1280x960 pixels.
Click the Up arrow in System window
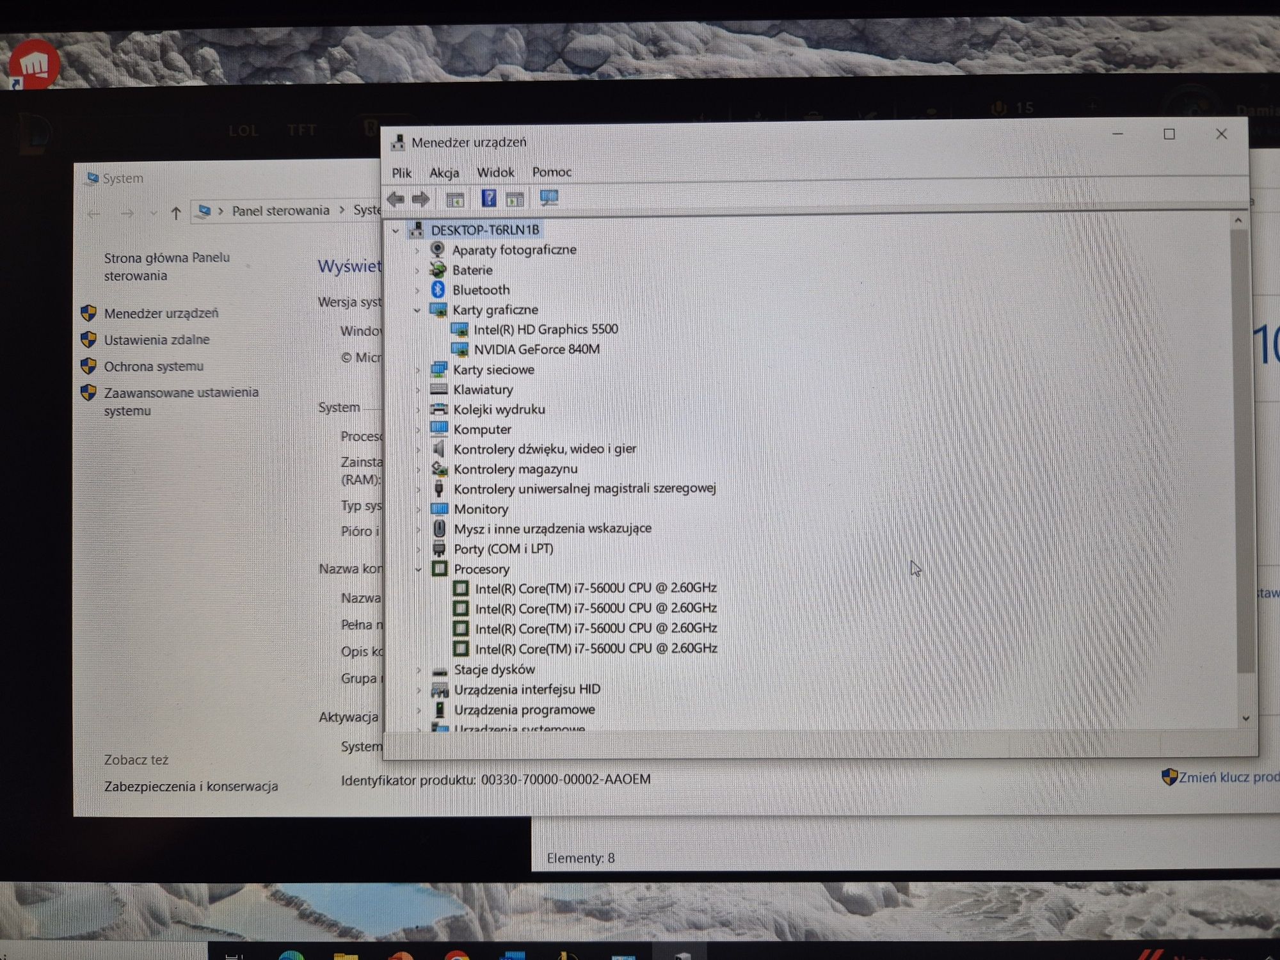pos(176,212)
